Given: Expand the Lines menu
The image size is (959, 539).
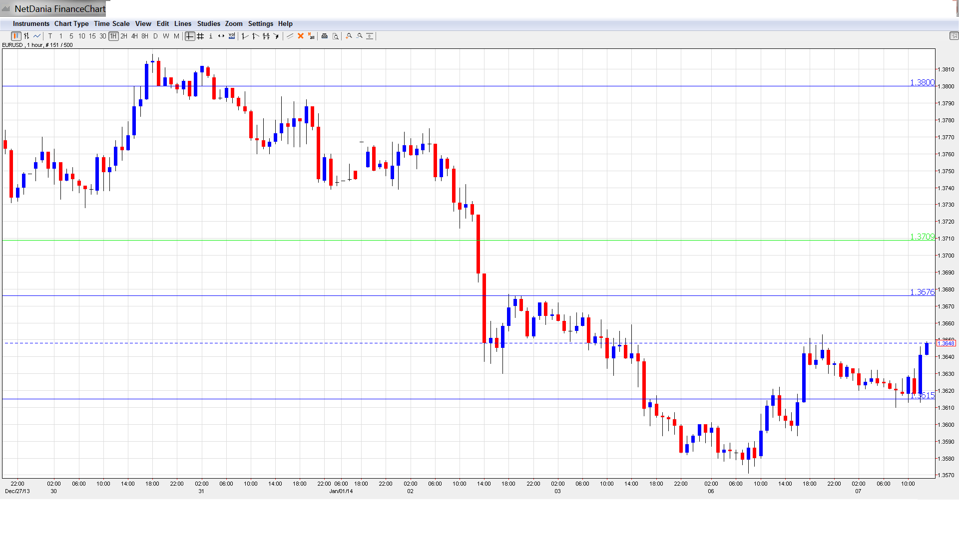Looking at the screenshot, I should coord(182,23).
